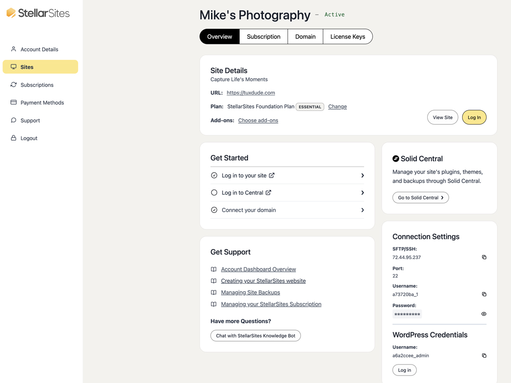Click book icon next to Account Dashboard Overview
Viewport: 511px width, 383px height.
click(x=214, y=269)
